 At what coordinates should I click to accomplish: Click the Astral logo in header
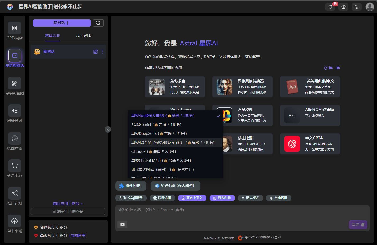coord(10,7)
